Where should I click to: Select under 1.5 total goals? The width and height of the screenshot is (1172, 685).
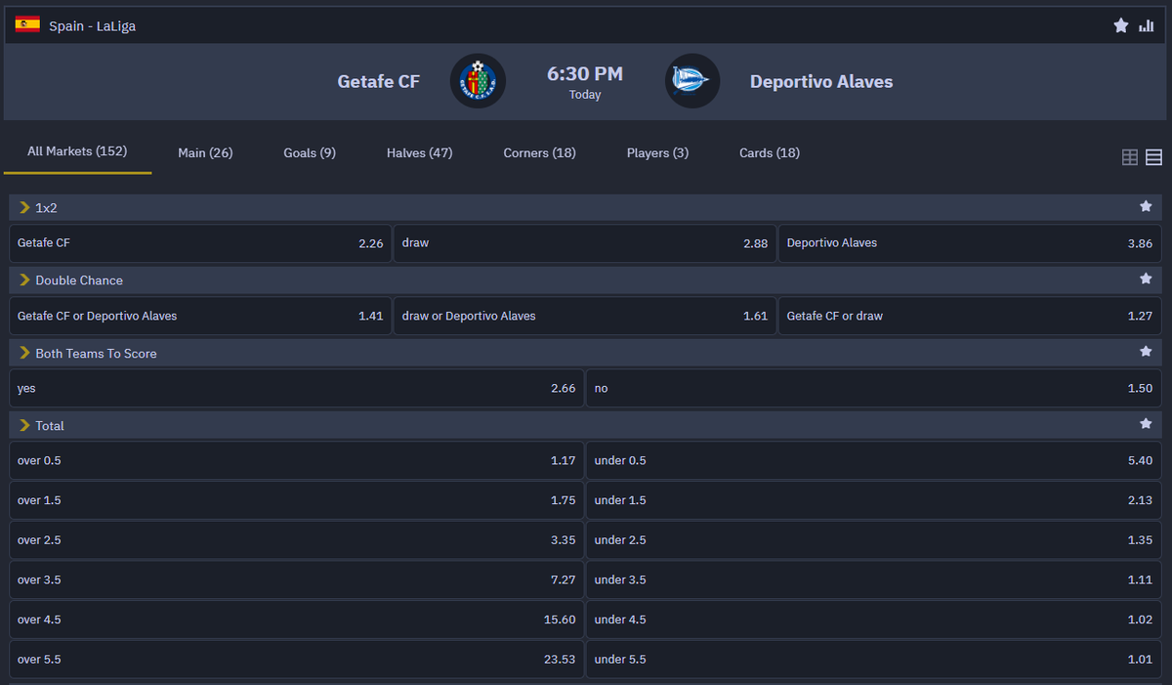coord(874,500)
